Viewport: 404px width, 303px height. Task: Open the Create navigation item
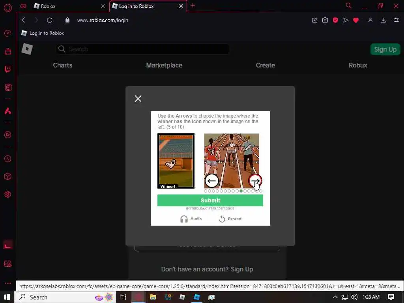click(266, 65)
